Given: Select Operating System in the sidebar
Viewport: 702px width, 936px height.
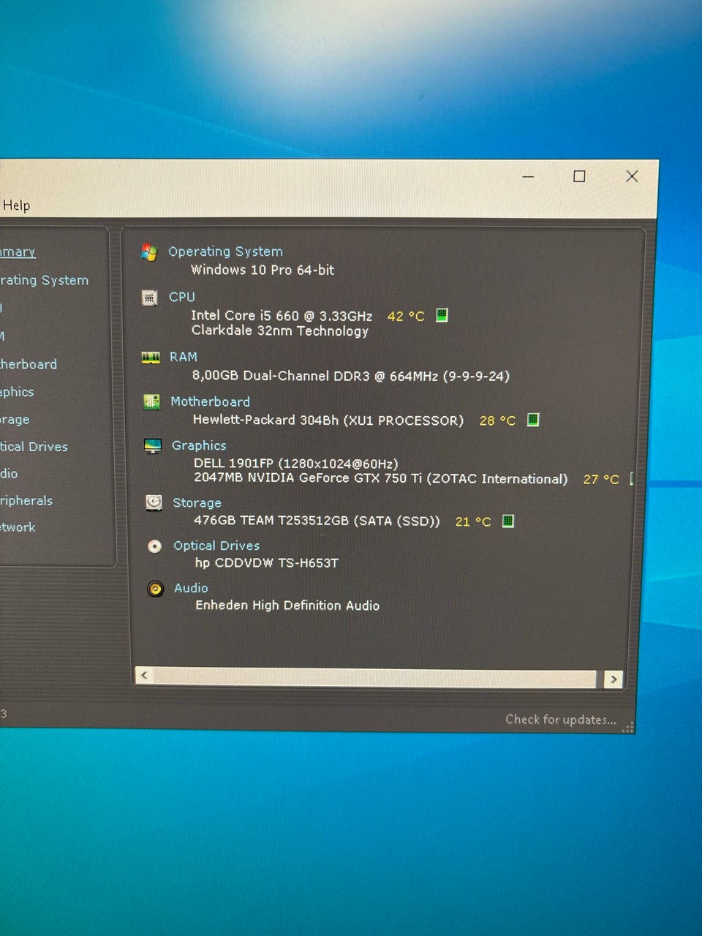Looking at the screenshot, I should (44, 280).
